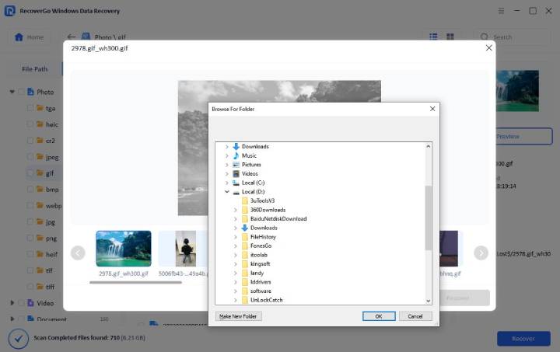This screenshot has width=560, height=352.
Task: Check the Photo category checkbox
Action: [21, 92]
